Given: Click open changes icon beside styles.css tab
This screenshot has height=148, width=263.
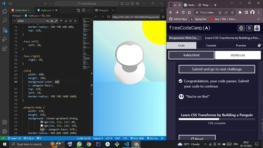Looking at the screenshot, I should point(79,10).
